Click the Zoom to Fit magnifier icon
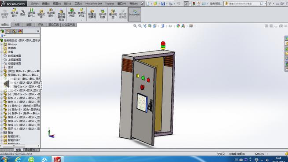 tap(135, 26)
